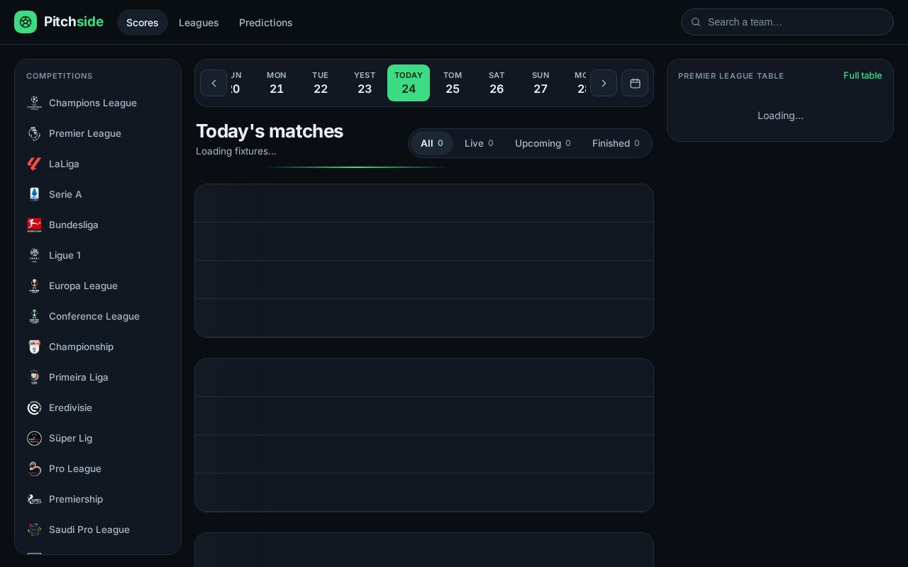This screenshot has height=567, width=908.
Task: Switch to the Scores tab
Action: pyautogui.click(x=143, y=23)
